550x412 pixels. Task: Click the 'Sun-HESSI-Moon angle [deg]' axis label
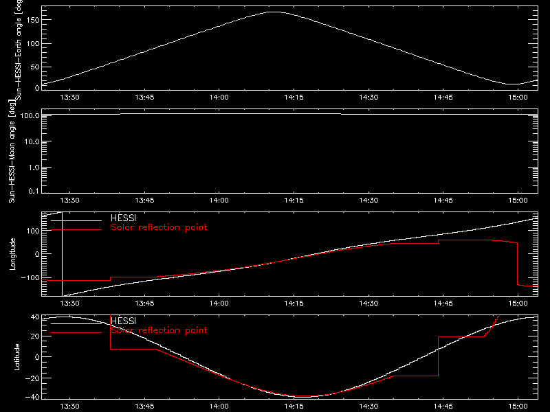tap(12, 151)
